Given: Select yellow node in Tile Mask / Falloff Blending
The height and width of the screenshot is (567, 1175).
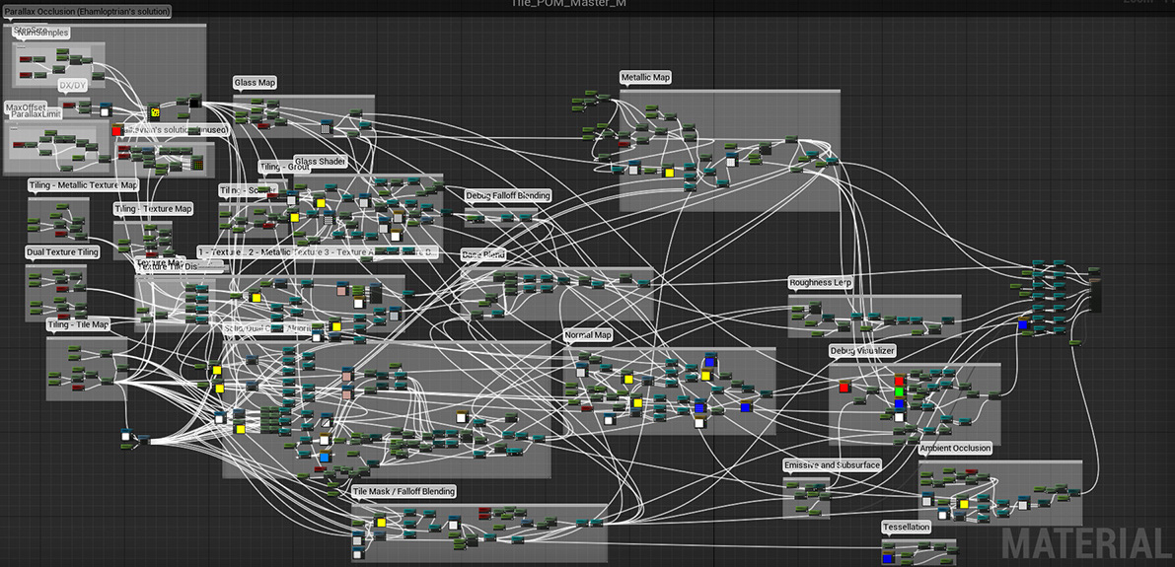Looking at the screenshot, I should [381, 522].
